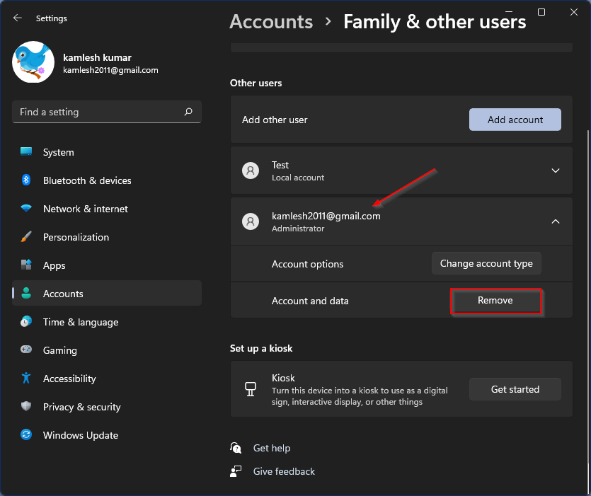This screenshot has width=591, height=496.
Task: Open Windows Update settings
Action: pos(80,435)
